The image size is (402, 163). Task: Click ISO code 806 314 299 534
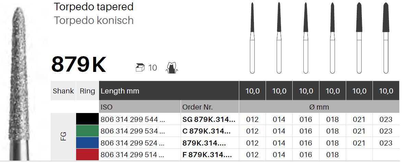[133, 131]
